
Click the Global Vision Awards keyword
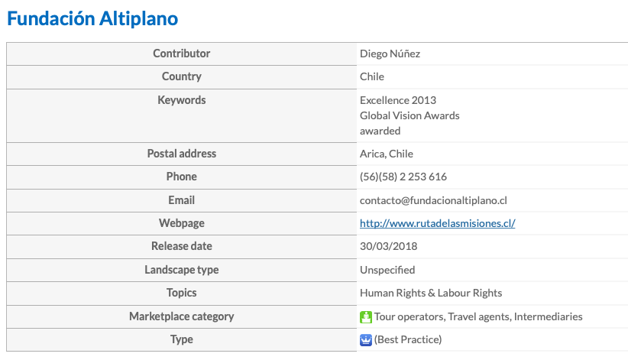click(x=409, y=115)
